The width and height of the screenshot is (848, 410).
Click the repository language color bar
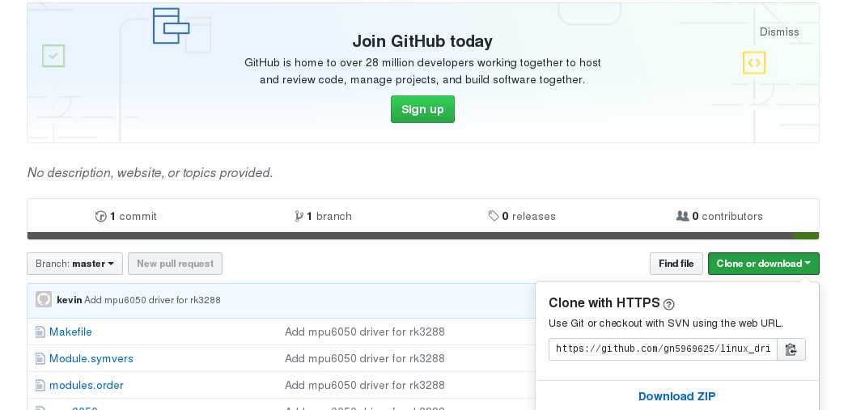[423, 235]
